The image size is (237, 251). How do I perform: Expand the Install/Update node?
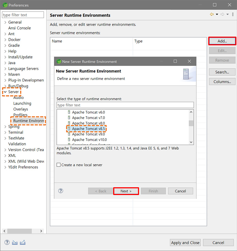click(5, 57)
